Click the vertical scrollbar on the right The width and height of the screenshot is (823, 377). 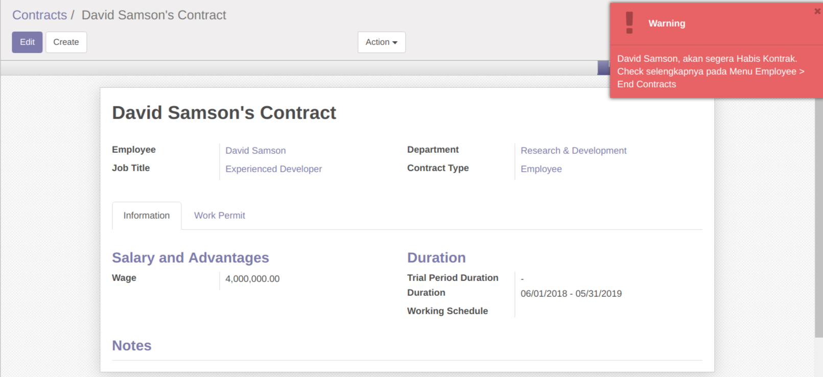tap(818, 204)
